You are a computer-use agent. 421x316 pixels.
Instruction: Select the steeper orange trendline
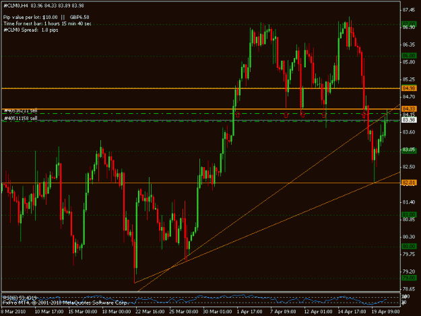coord(269,198)
